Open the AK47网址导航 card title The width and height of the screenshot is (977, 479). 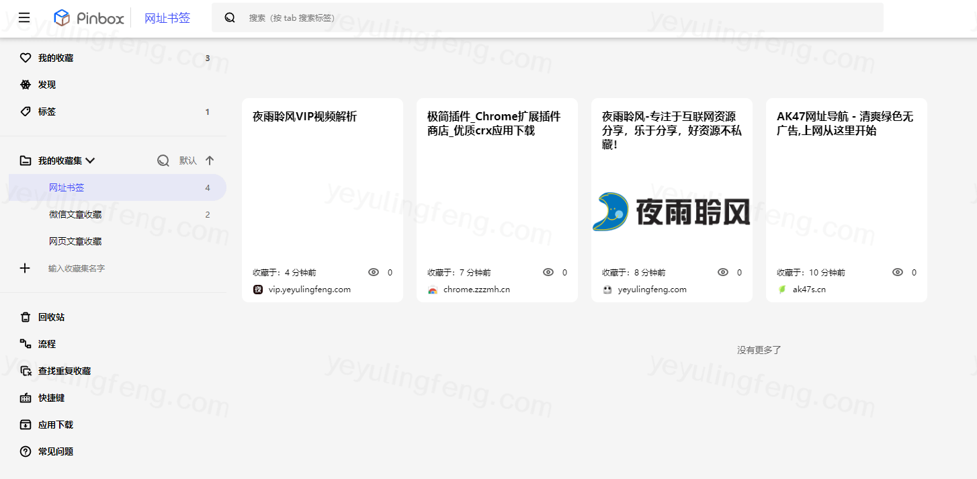point(845,124)
